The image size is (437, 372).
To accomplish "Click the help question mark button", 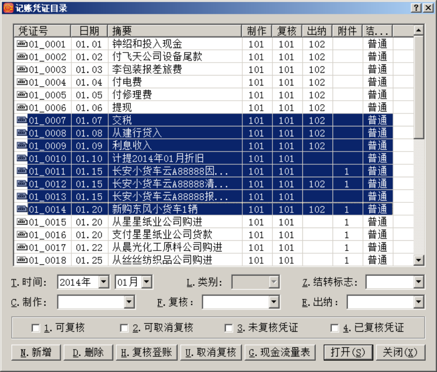I will pos(417,7).
